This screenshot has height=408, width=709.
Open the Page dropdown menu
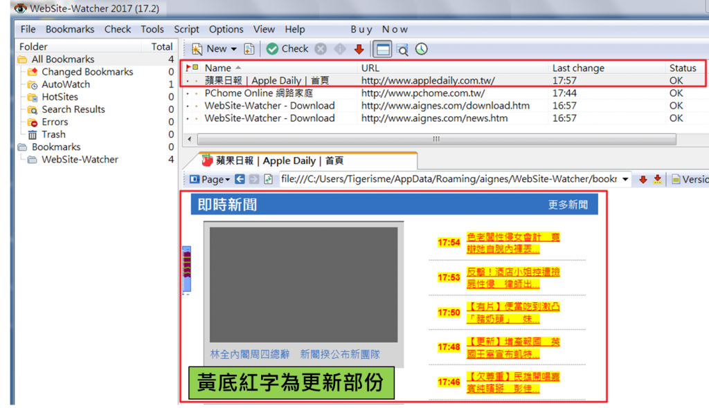point(210,179)
